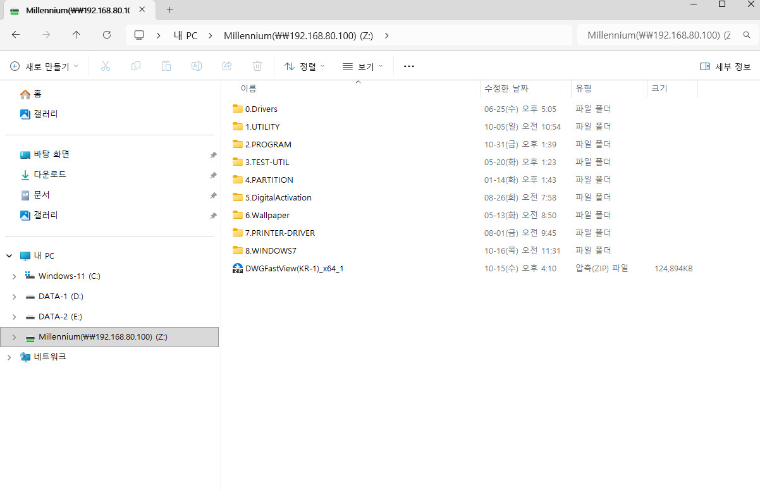Click the Paste clipboard icon
Viewport: 760px width, 492px height.
pyautogui.click(x=166, y=66)
